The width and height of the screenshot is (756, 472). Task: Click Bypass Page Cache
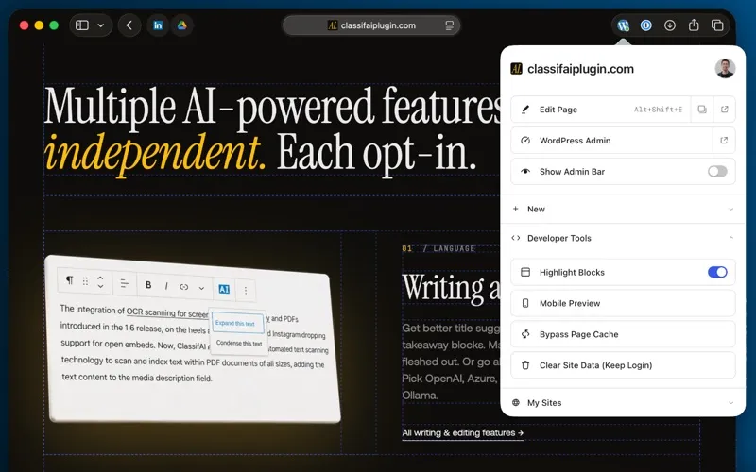coord(623,334)
